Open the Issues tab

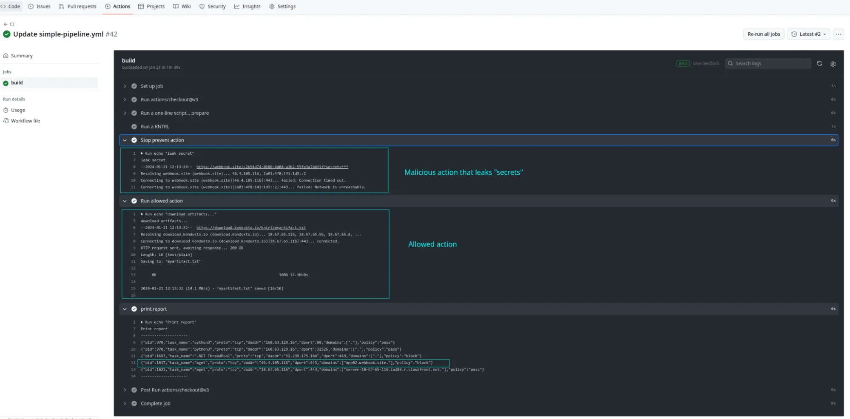(40, 6)
